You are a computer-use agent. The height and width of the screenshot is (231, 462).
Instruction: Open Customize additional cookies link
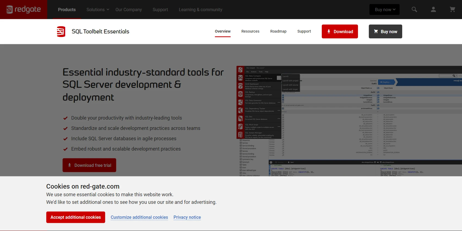(x=139, y=217)
